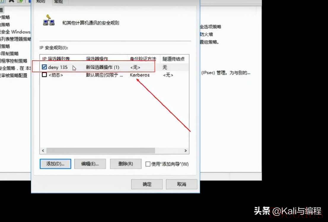The width and height of the screenshot is (328, 222).
Task: Toggle the 使用"添加向导"(W) checkbox
Action: tap(148, 164)
